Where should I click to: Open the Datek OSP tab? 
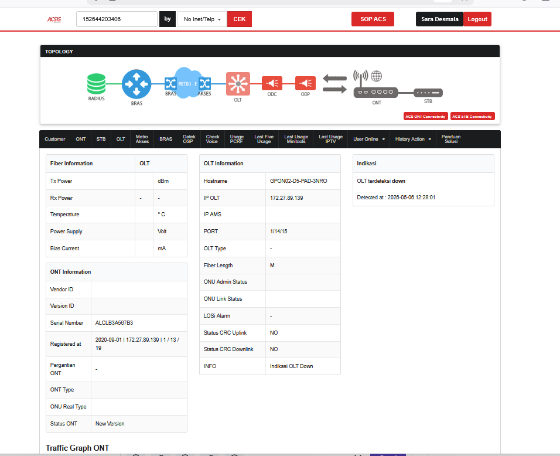coord(189,139)
